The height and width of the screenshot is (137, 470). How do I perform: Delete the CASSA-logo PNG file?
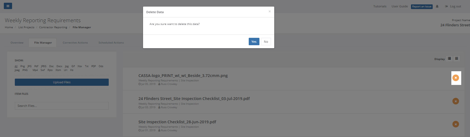tap(456, 78)
